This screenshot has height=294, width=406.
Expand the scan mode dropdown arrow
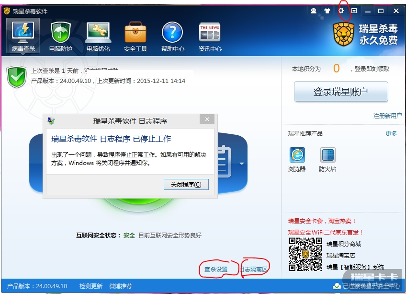(242, 164)
